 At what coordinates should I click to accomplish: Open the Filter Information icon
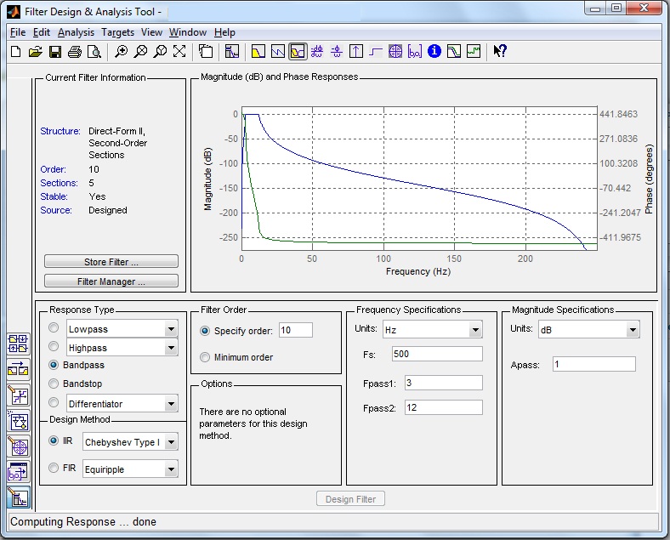434,52
